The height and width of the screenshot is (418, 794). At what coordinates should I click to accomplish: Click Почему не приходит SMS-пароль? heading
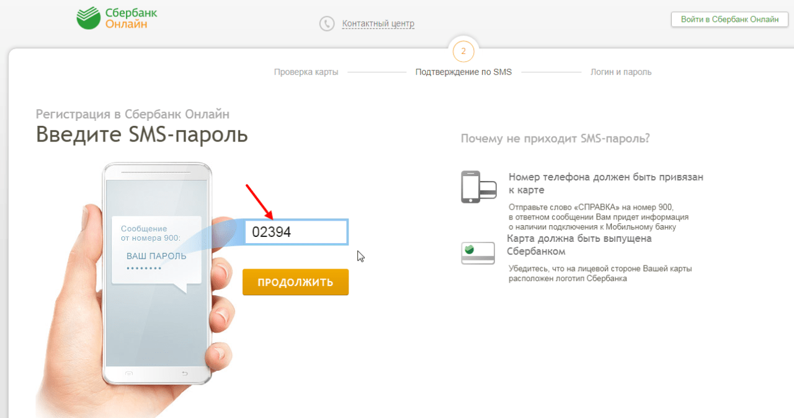555,138
